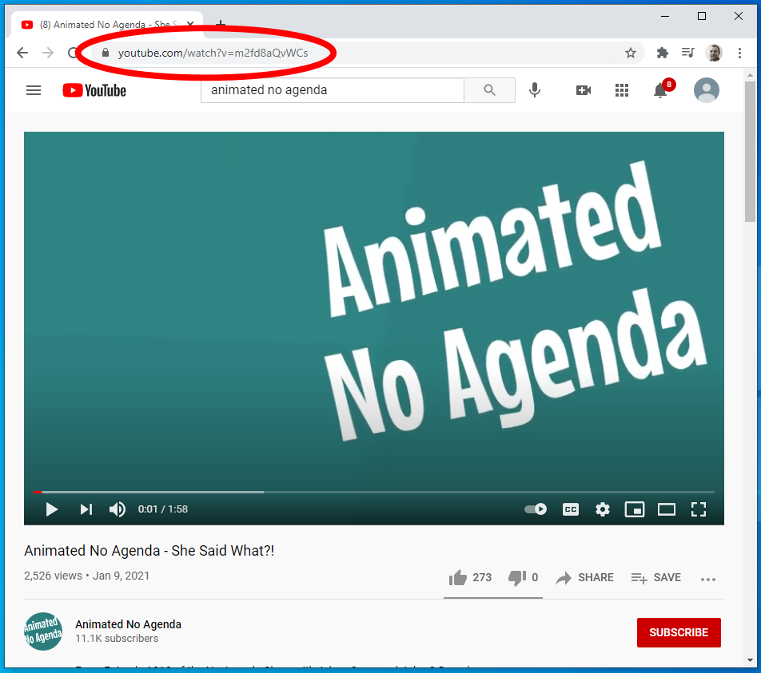This screenshot has height=673, width=761.
Task: Click the address bar URL
Action: (213, 53)
